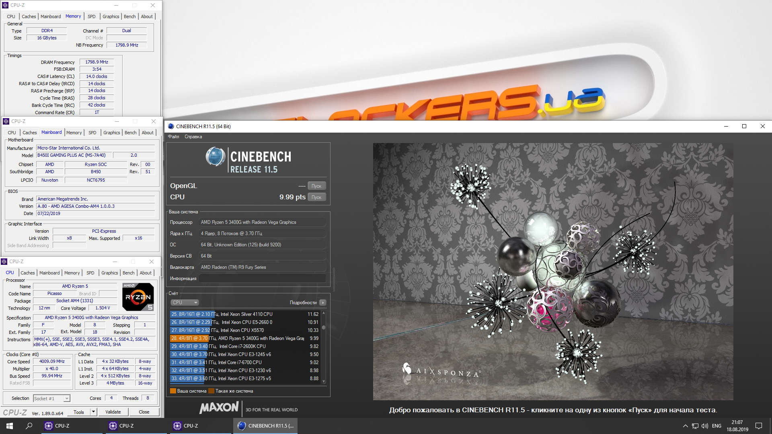This screenshot has height=434, width=772.
Task: Open About tab in CPU window
Action: (x=146, y=273)
